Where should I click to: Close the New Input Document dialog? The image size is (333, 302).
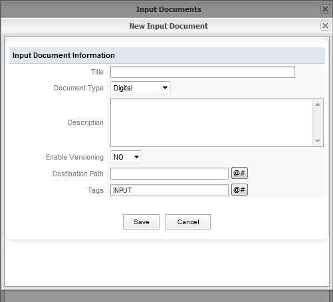coord(325,26)
